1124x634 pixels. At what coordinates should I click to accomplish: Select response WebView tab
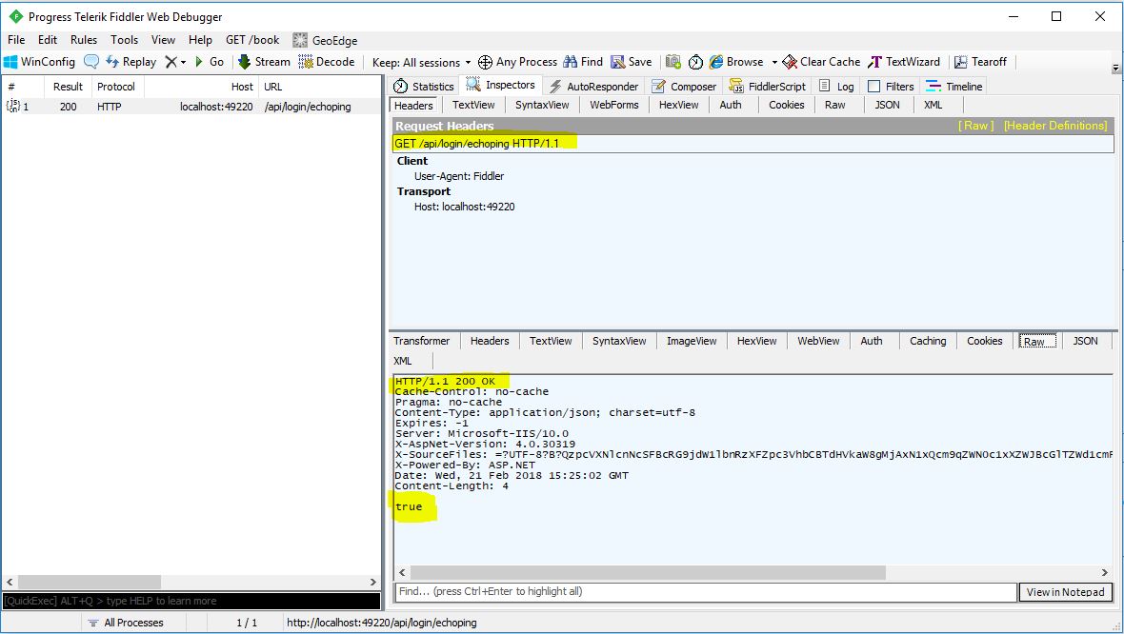[818, 341]
